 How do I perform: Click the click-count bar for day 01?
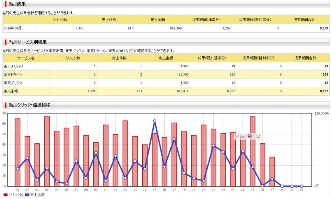click(18, 152)
